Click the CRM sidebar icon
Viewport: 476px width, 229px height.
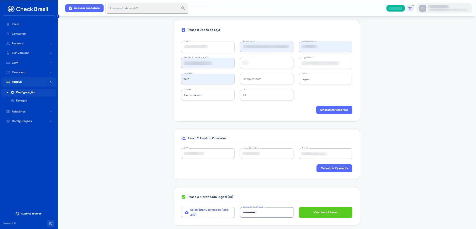point(8,63)
